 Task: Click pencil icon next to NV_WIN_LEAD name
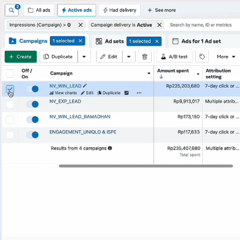(x=85, y=86)
